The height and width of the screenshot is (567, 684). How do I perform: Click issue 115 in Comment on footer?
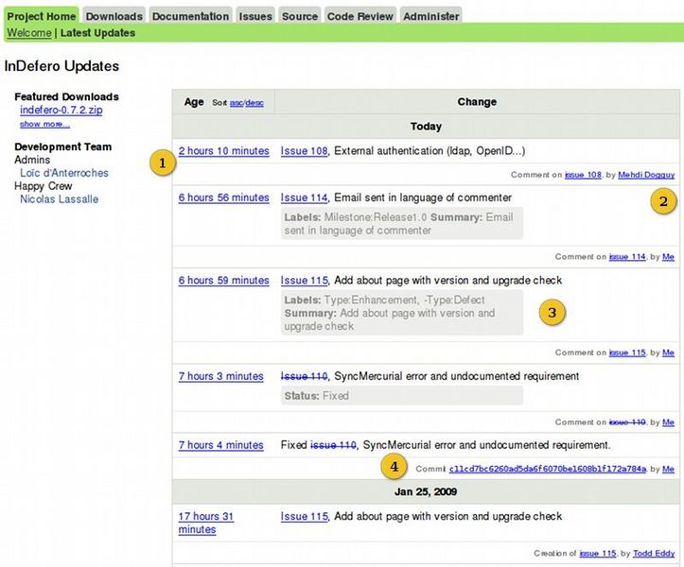tap(627, 352)
